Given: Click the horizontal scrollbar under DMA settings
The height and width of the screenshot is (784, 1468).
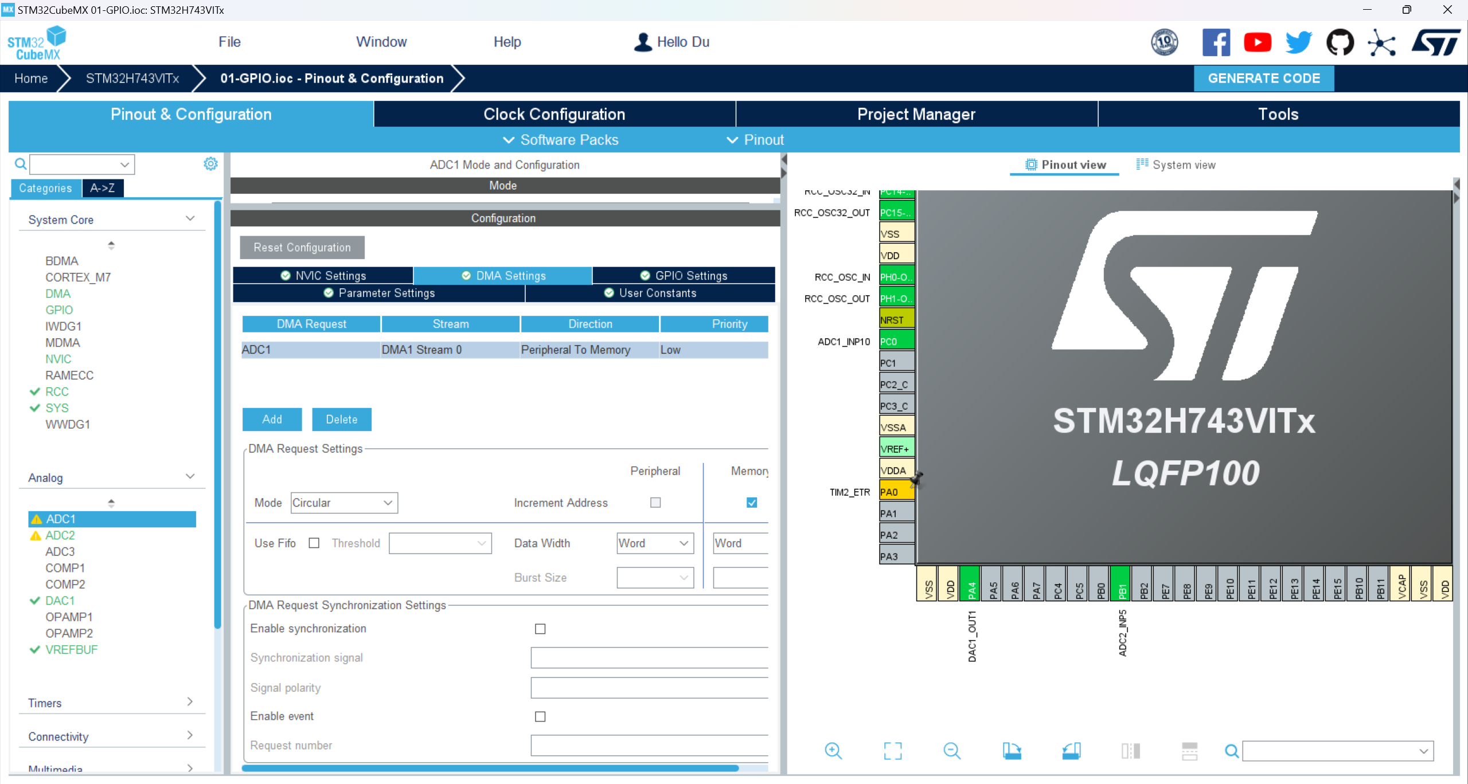Looking at the screenshot, I should click(x=490, y=768).
